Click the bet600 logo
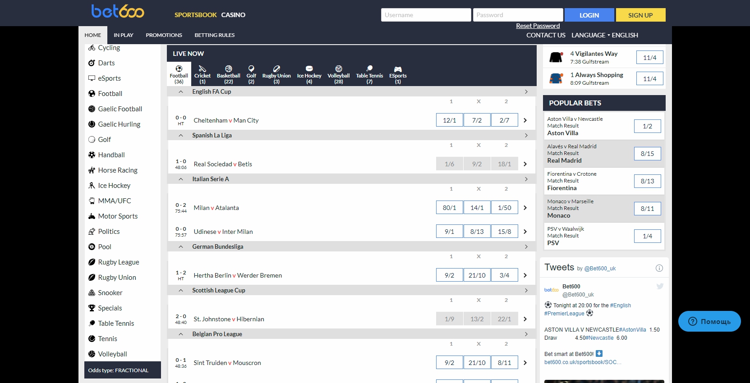 (x=118, y=11)
